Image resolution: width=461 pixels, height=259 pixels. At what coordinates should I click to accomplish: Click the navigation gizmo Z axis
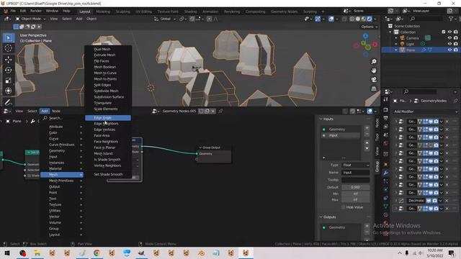[x=365, y=36]
